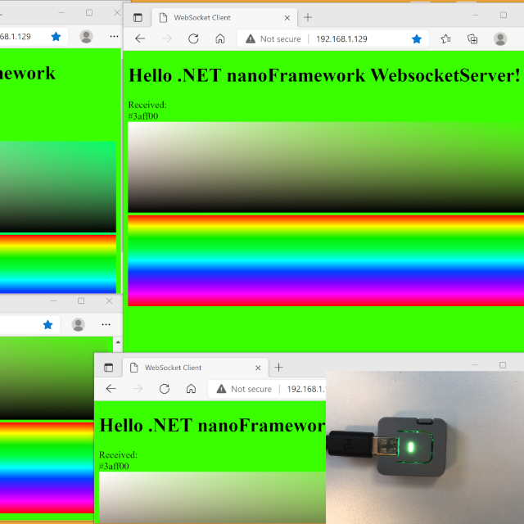The width and height of the screenshot is (524, 524).
Task: Add a new tab in bottom browser window
Action: (x=278, y=368)
